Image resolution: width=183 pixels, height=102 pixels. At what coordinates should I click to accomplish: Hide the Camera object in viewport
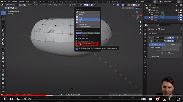(x=178, y=13)
